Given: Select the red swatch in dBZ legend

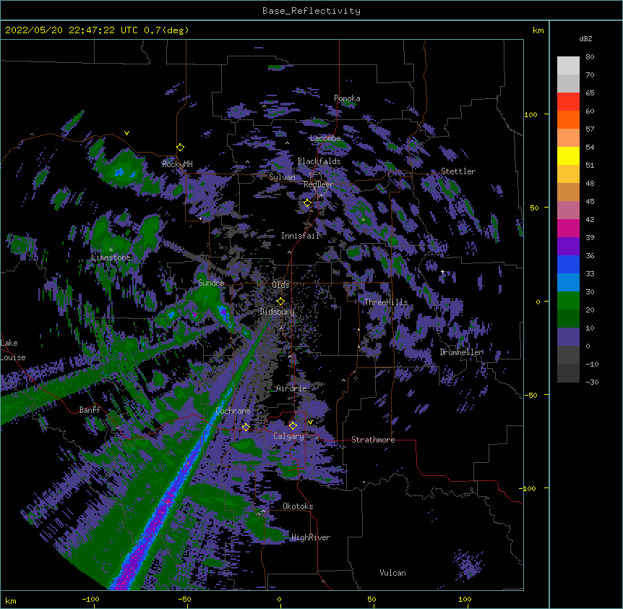Looking at the screenshot, I should click(568, 101).
